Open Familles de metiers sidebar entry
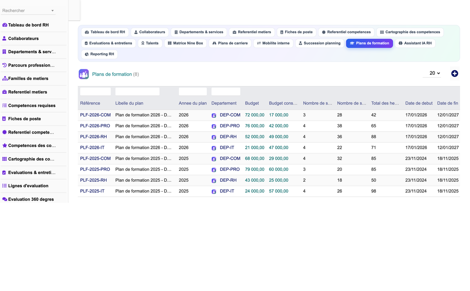 click(33, 78)
